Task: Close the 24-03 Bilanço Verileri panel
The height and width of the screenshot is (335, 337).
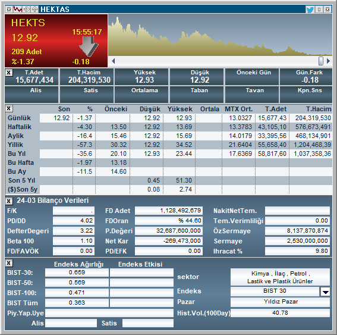Action: pyautogui.click(x=9, y=201)
